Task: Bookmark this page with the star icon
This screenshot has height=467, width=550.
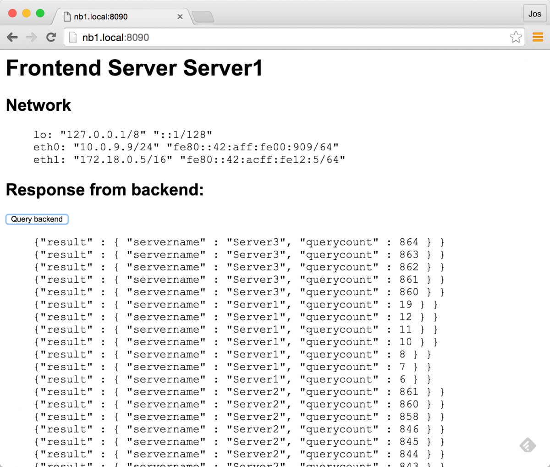Action: tap(516, 37)
